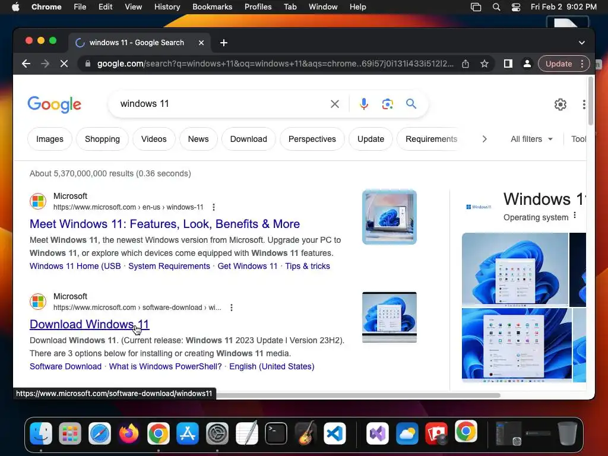Open System Settings from the Dock
608x456 pixels.
click(217, 433)
